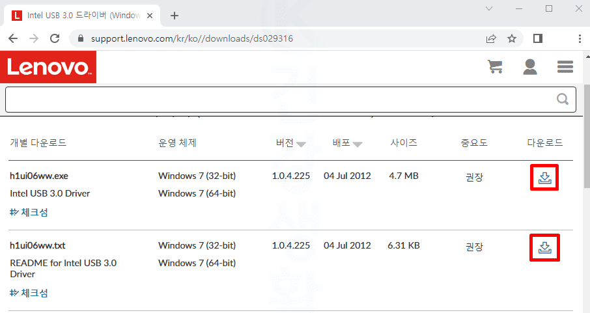Open the user account profile icon

coord(530,67)
